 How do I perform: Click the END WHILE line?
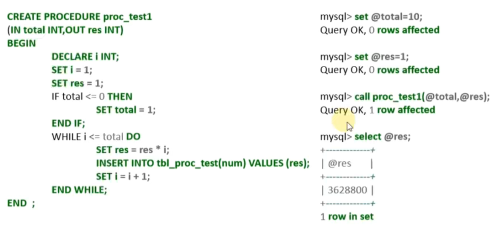79,190
